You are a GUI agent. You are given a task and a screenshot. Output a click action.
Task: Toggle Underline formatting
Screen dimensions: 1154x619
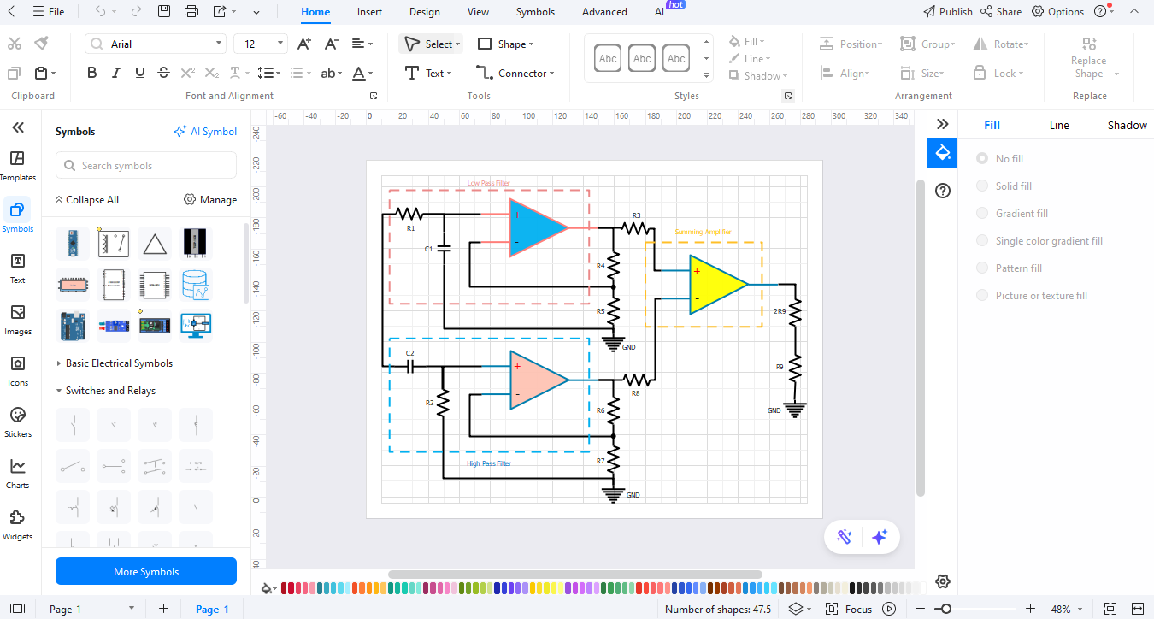pyautogui.click(x=140, y=74)
